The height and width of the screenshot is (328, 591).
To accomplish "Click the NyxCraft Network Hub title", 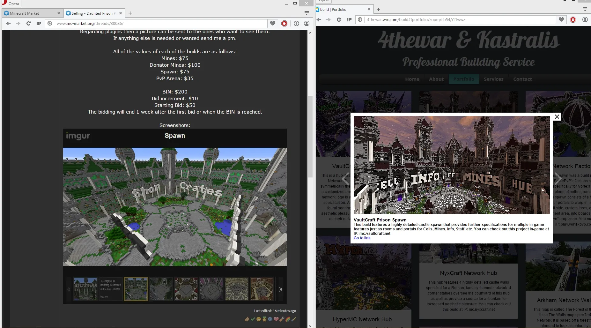I will coord(468,273).
